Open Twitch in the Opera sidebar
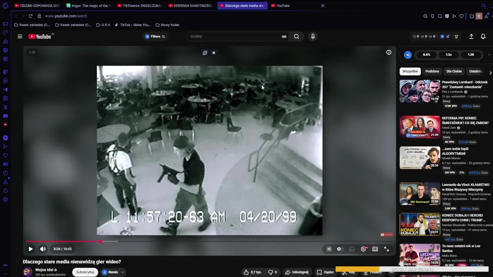The image size is (493, 277). (5, 72)
